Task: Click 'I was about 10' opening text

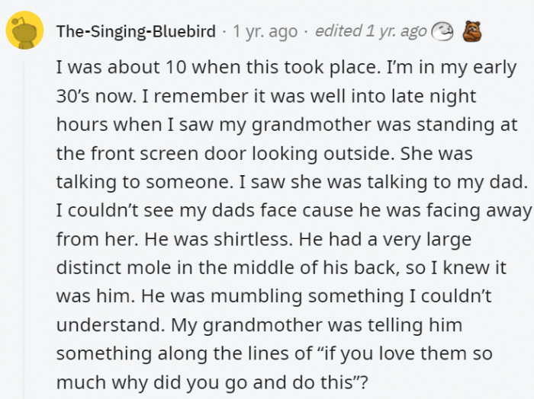Action: [121, 67]
